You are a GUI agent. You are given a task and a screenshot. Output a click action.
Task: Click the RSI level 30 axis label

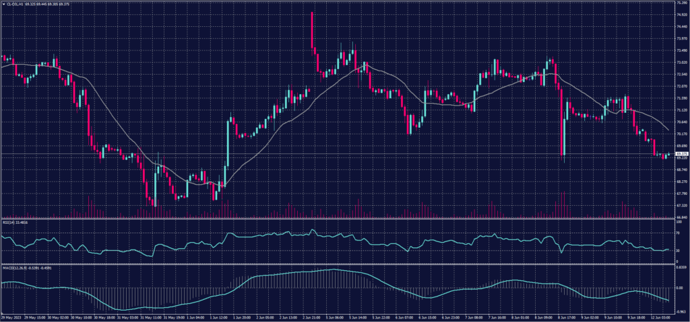pyautogui.click(x=678, y=251)
